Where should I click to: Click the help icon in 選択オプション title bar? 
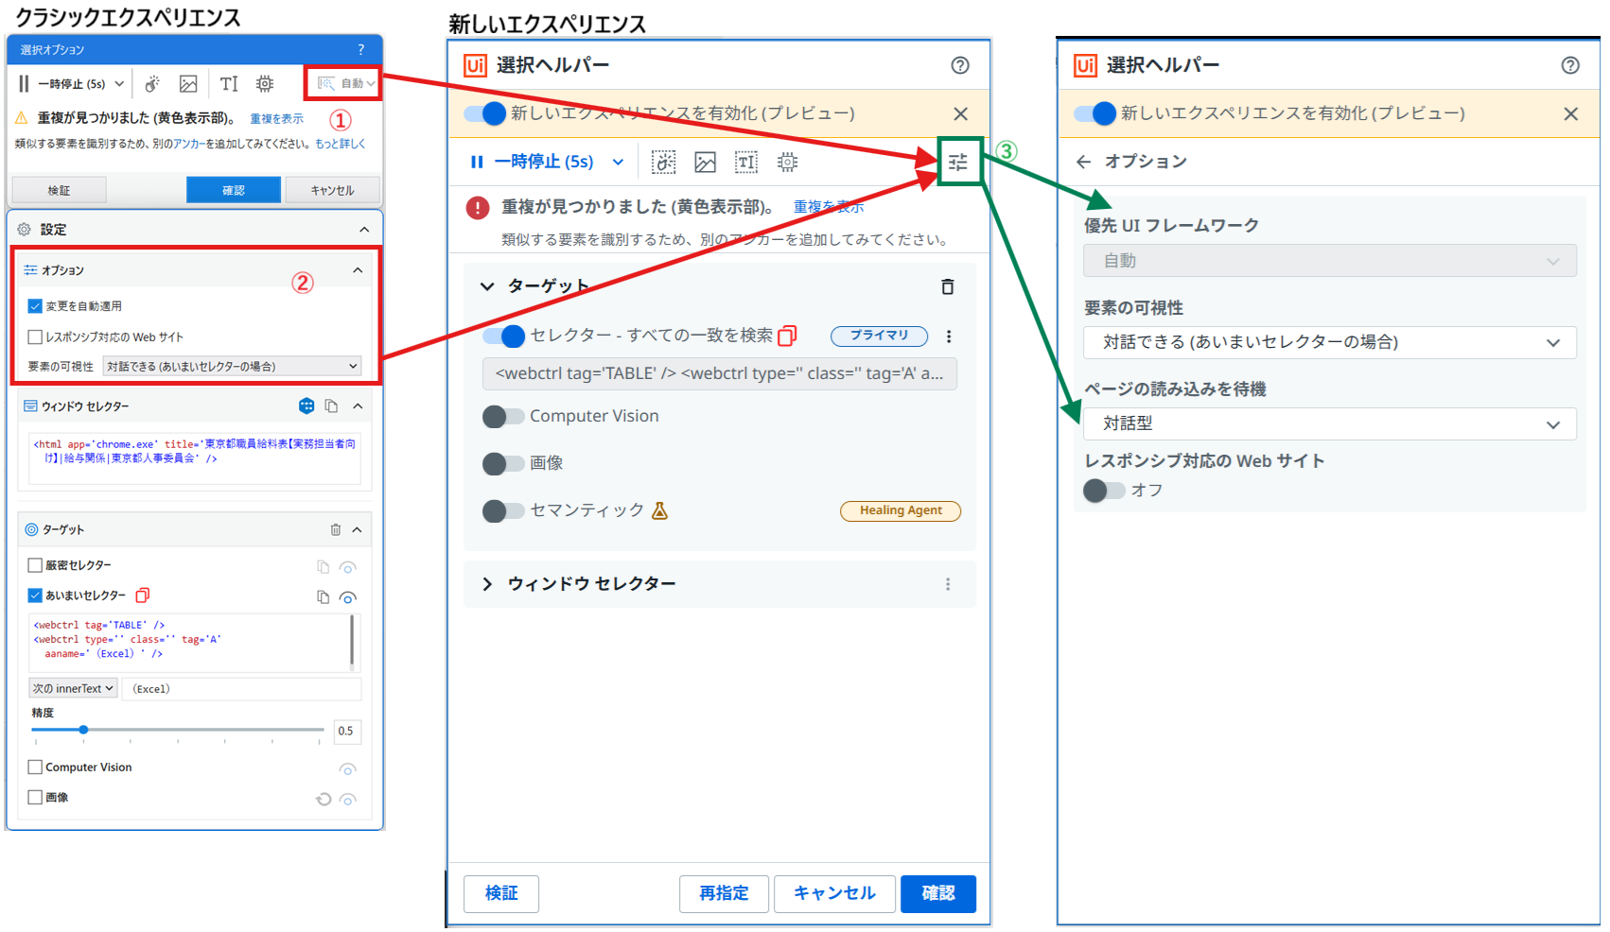[360, 49]
